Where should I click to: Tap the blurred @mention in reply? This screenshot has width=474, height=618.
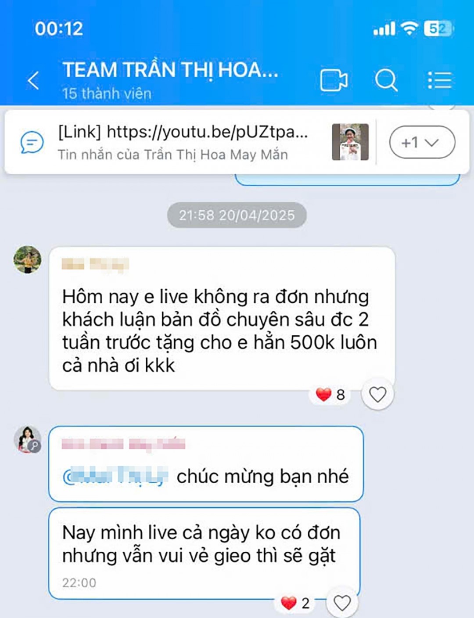pyautogui.click(x=115, y=476)
